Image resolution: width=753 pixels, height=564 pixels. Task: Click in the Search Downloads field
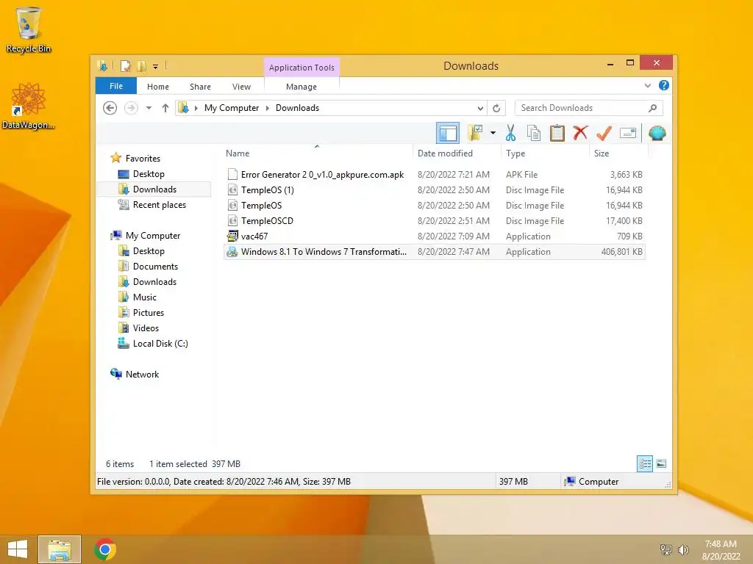[589, 108]
